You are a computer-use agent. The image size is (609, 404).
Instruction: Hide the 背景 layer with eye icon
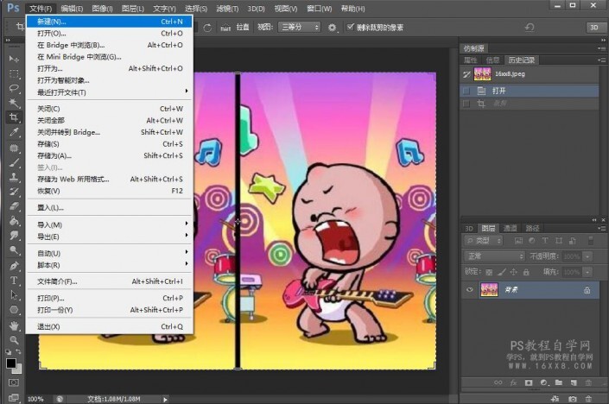click(470, 290)
